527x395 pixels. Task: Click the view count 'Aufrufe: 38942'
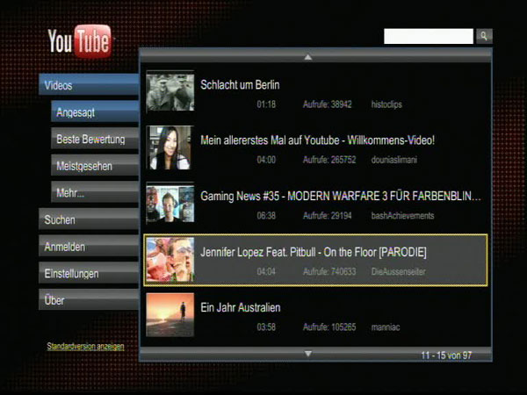328,104
